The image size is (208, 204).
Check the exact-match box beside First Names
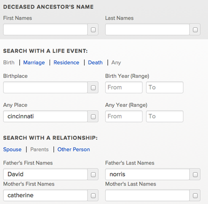click(93, 30)
